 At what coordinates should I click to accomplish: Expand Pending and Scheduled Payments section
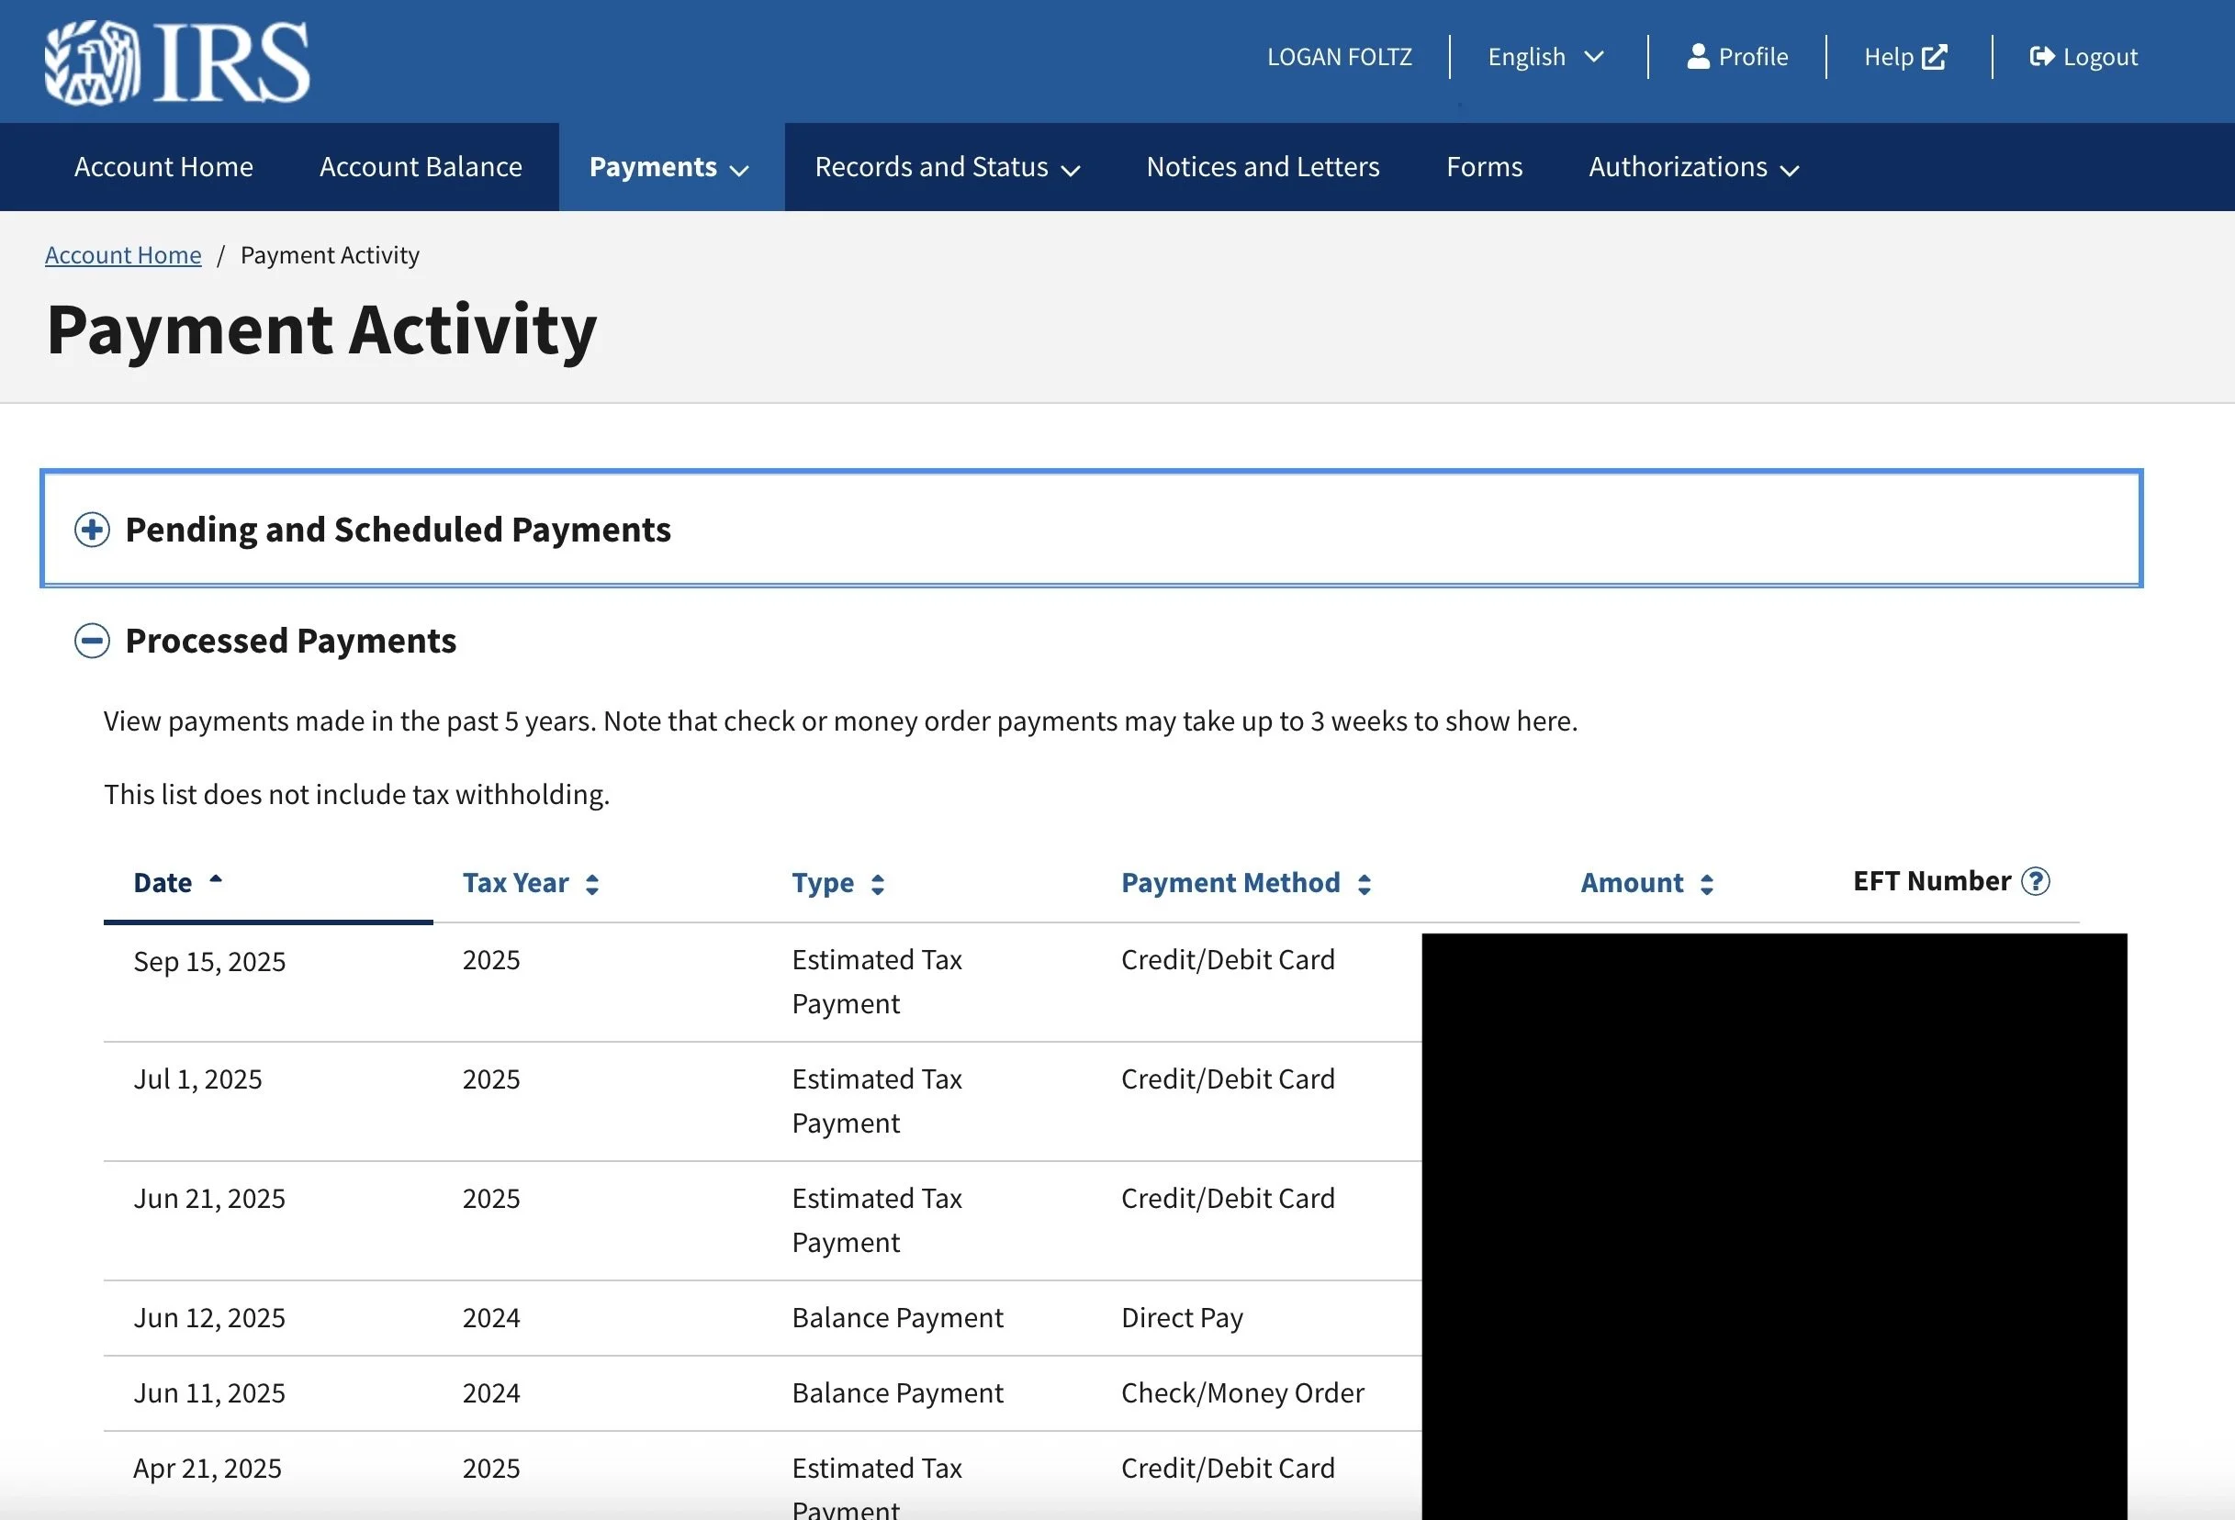(93, 530)
